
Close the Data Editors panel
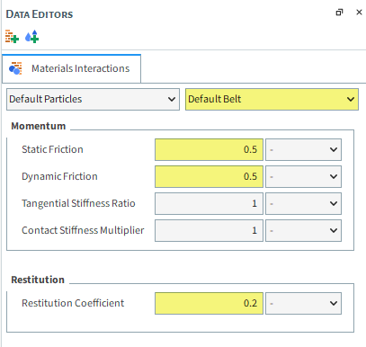click(x=359, y=13)
